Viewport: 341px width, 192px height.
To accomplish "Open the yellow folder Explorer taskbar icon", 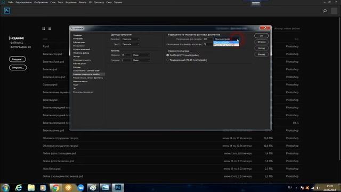I will coord(31,188).
